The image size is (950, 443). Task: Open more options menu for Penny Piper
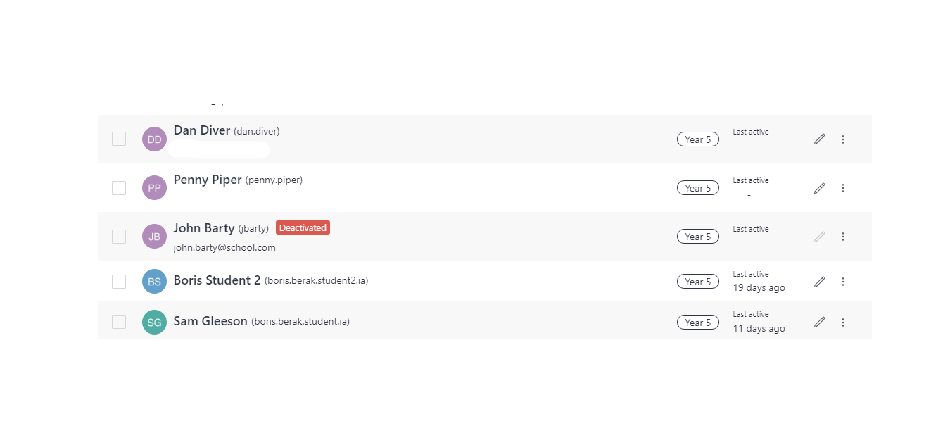843,188
